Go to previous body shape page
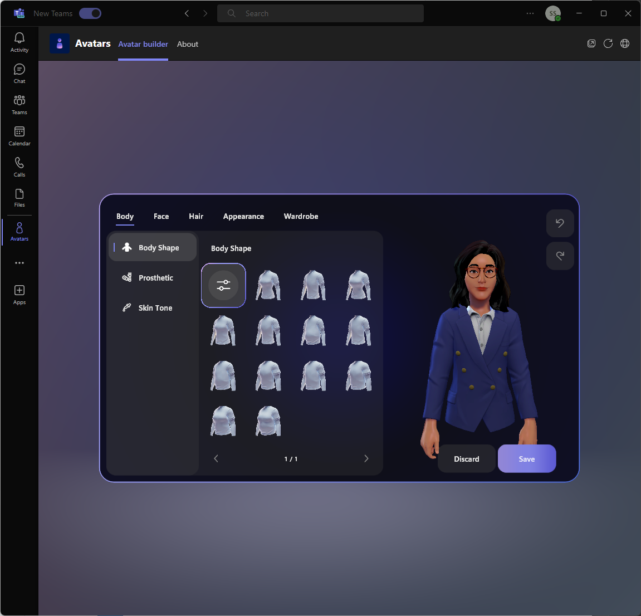 pyautogui.click(x=216, y=458)
